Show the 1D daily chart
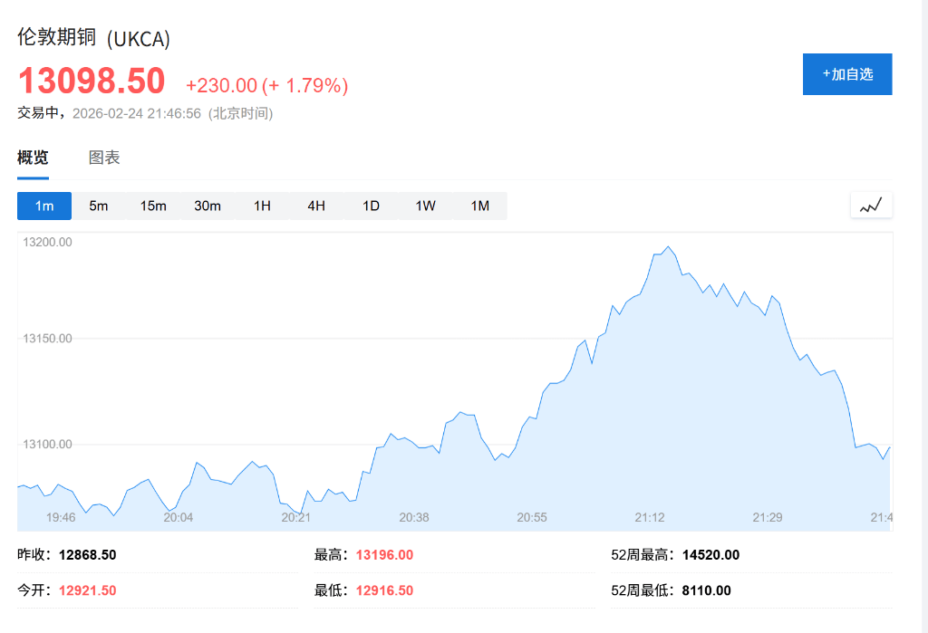 pos(371,206)
